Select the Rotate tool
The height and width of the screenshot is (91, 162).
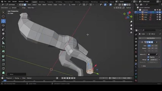(x=3, y=25)
